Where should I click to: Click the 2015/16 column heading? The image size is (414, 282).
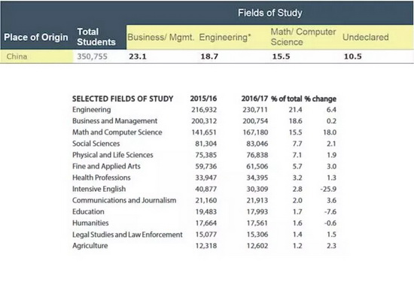203,99
